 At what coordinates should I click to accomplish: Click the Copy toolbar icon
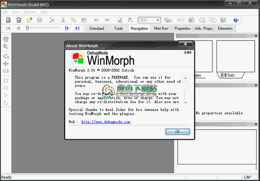(x=73, y=20)
